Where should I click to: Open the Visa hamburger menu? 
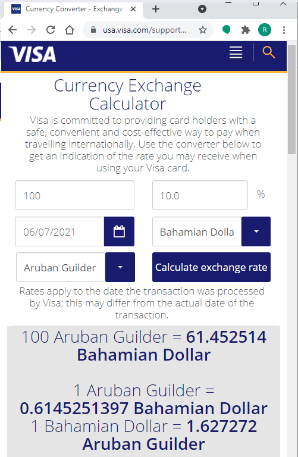tap(236, 53)
